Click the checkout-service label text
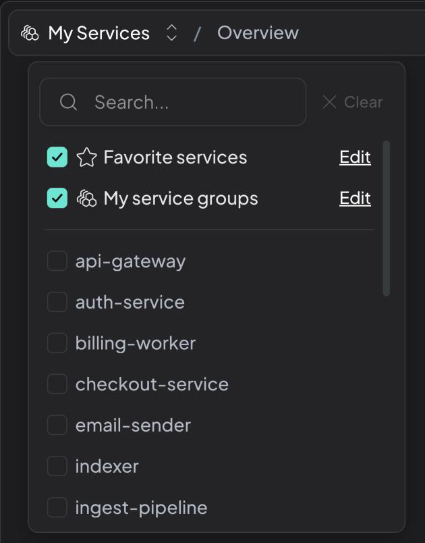Viewport: 425px width, 543px height. [152, 384]
